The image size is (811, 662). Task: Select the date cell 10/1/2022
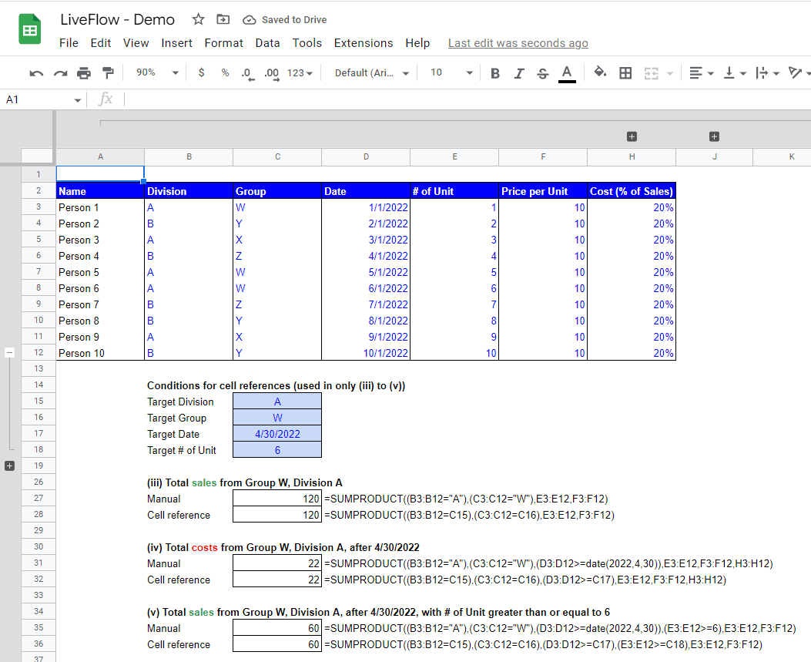coord(366,353)
